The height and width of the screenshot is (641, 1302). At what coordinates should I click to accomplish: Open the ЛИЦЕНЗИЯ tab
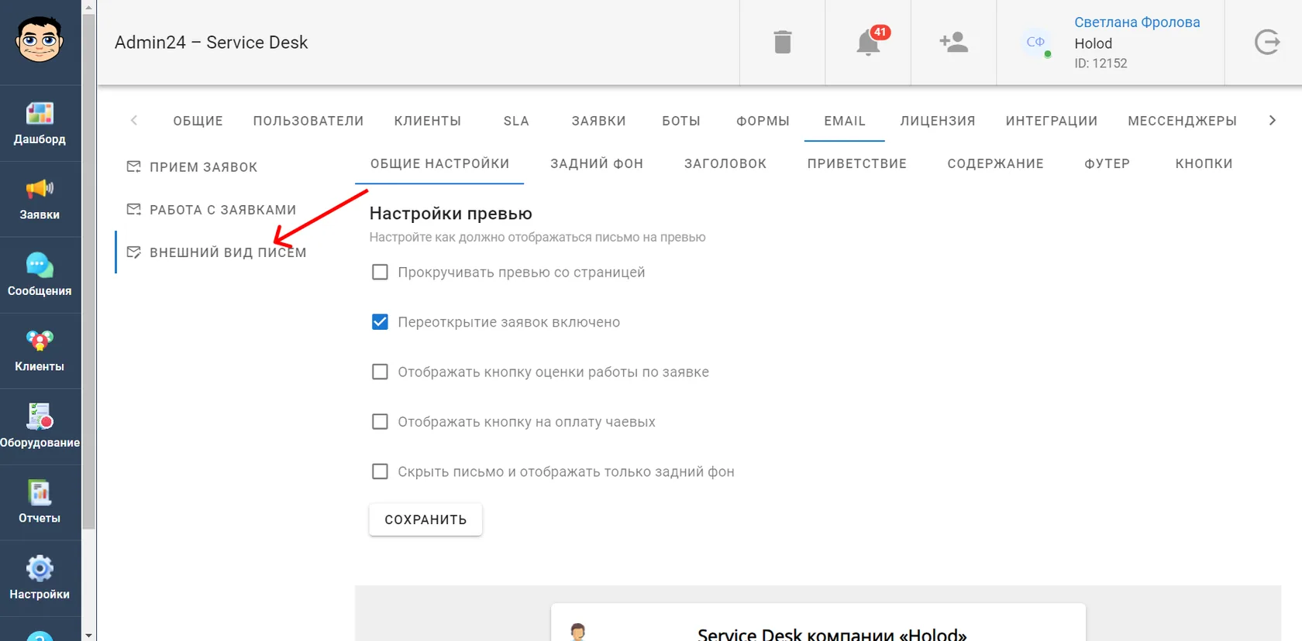(x=938, y=121)
